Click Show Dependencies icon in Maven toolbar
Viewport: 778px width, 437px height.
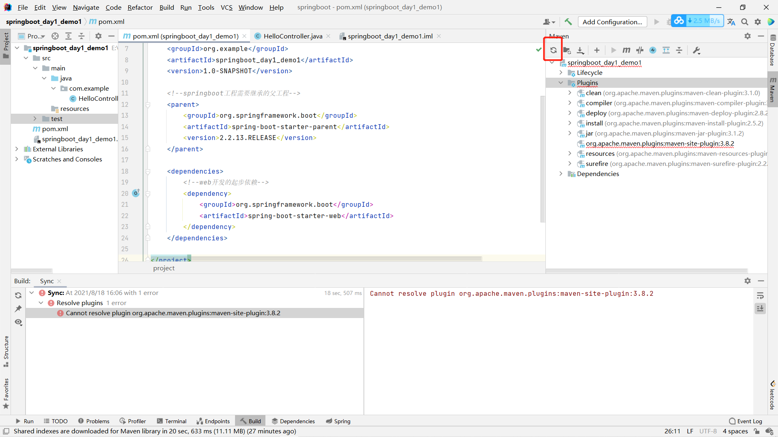pyautogui.click(x=666, y=50)
